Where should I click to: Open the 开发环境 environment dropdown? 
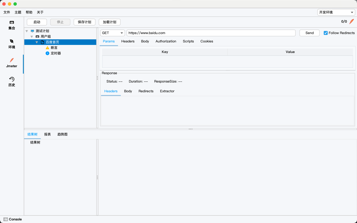(x=336, y=12)
